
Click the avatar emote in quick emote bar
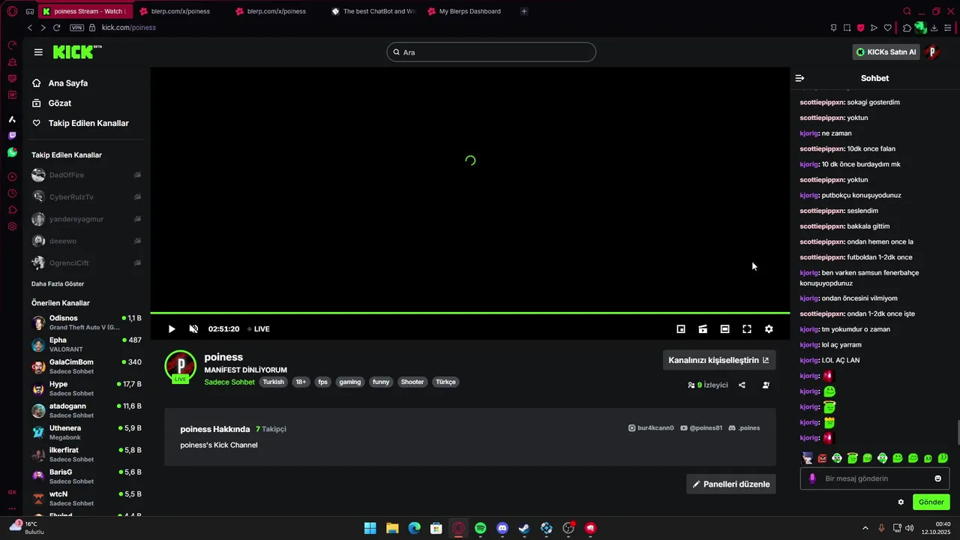[807, 458]
